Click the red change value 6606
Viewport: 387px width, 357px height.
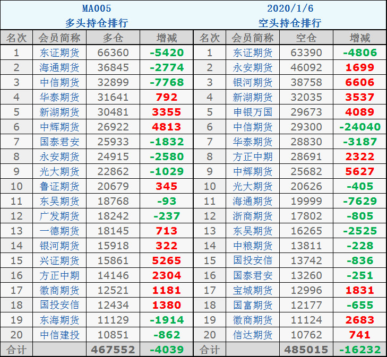coord(360,82)
